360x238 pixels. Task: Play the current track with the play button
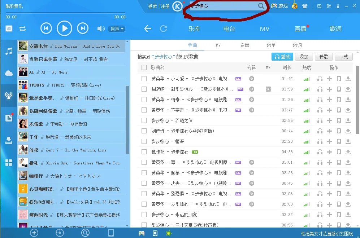point(65,28)
